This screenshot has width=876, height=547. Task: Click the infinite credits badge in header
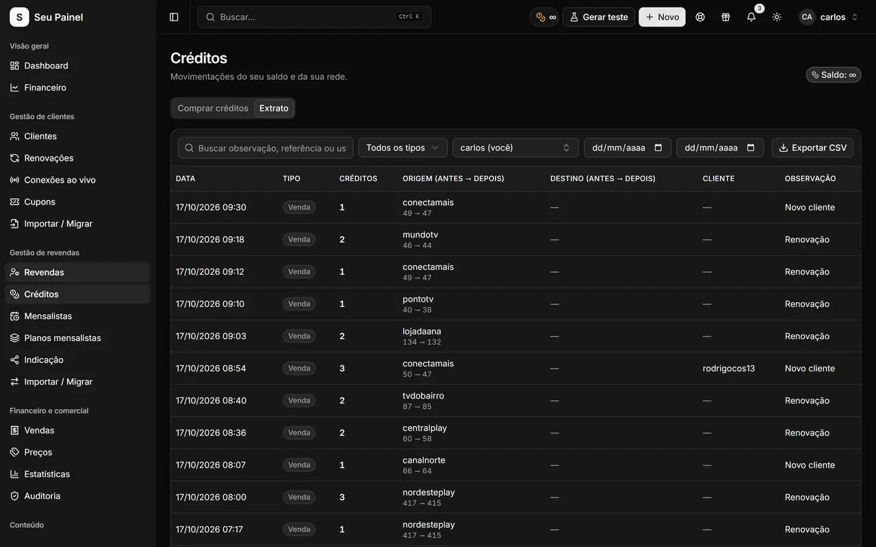(x=545, y=17)
